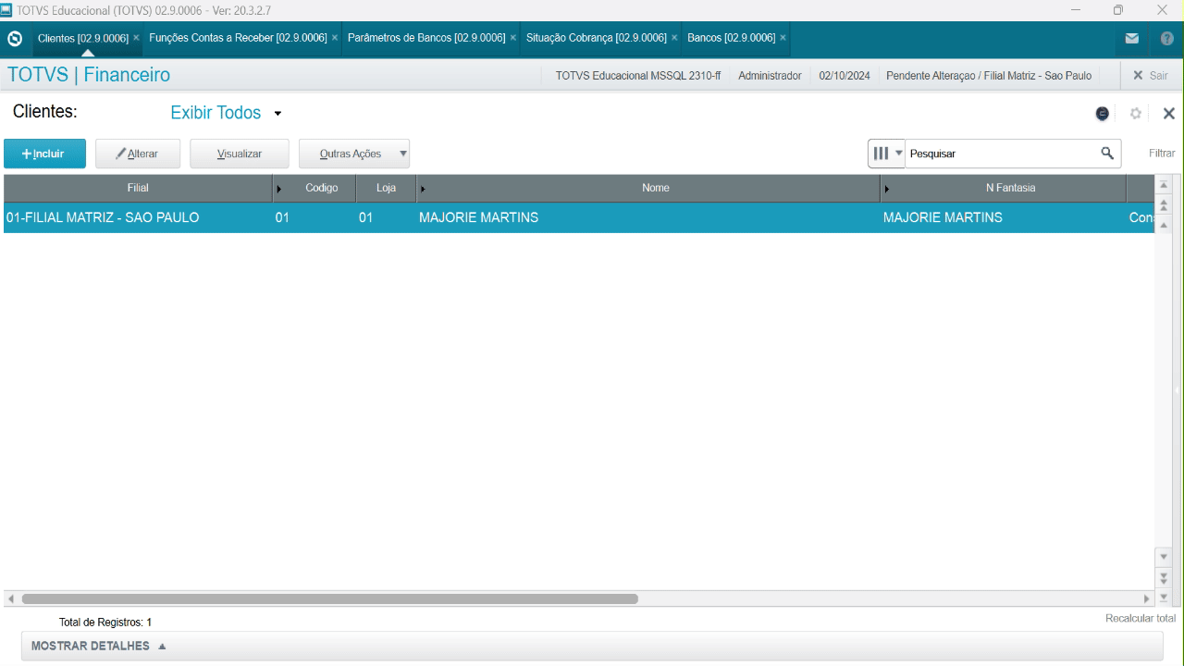Click the Incluir button
Viewport: 1184px width, 666px height.
pyautogui.click(x=44, y=154)
